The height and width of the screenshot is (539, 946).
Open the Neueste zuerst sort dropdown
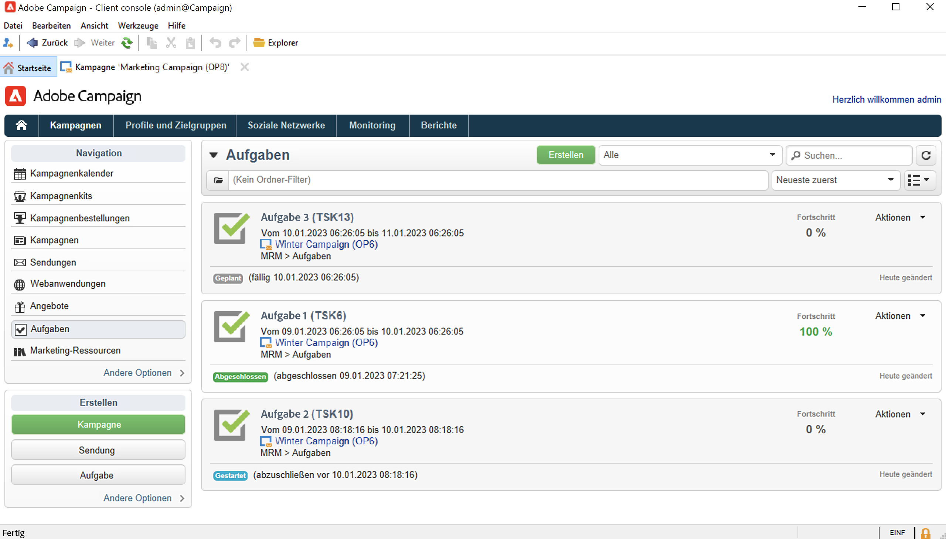pos(836,180)
